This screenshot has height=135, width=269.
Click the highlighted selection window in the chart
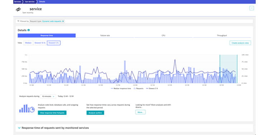point(228,69)
